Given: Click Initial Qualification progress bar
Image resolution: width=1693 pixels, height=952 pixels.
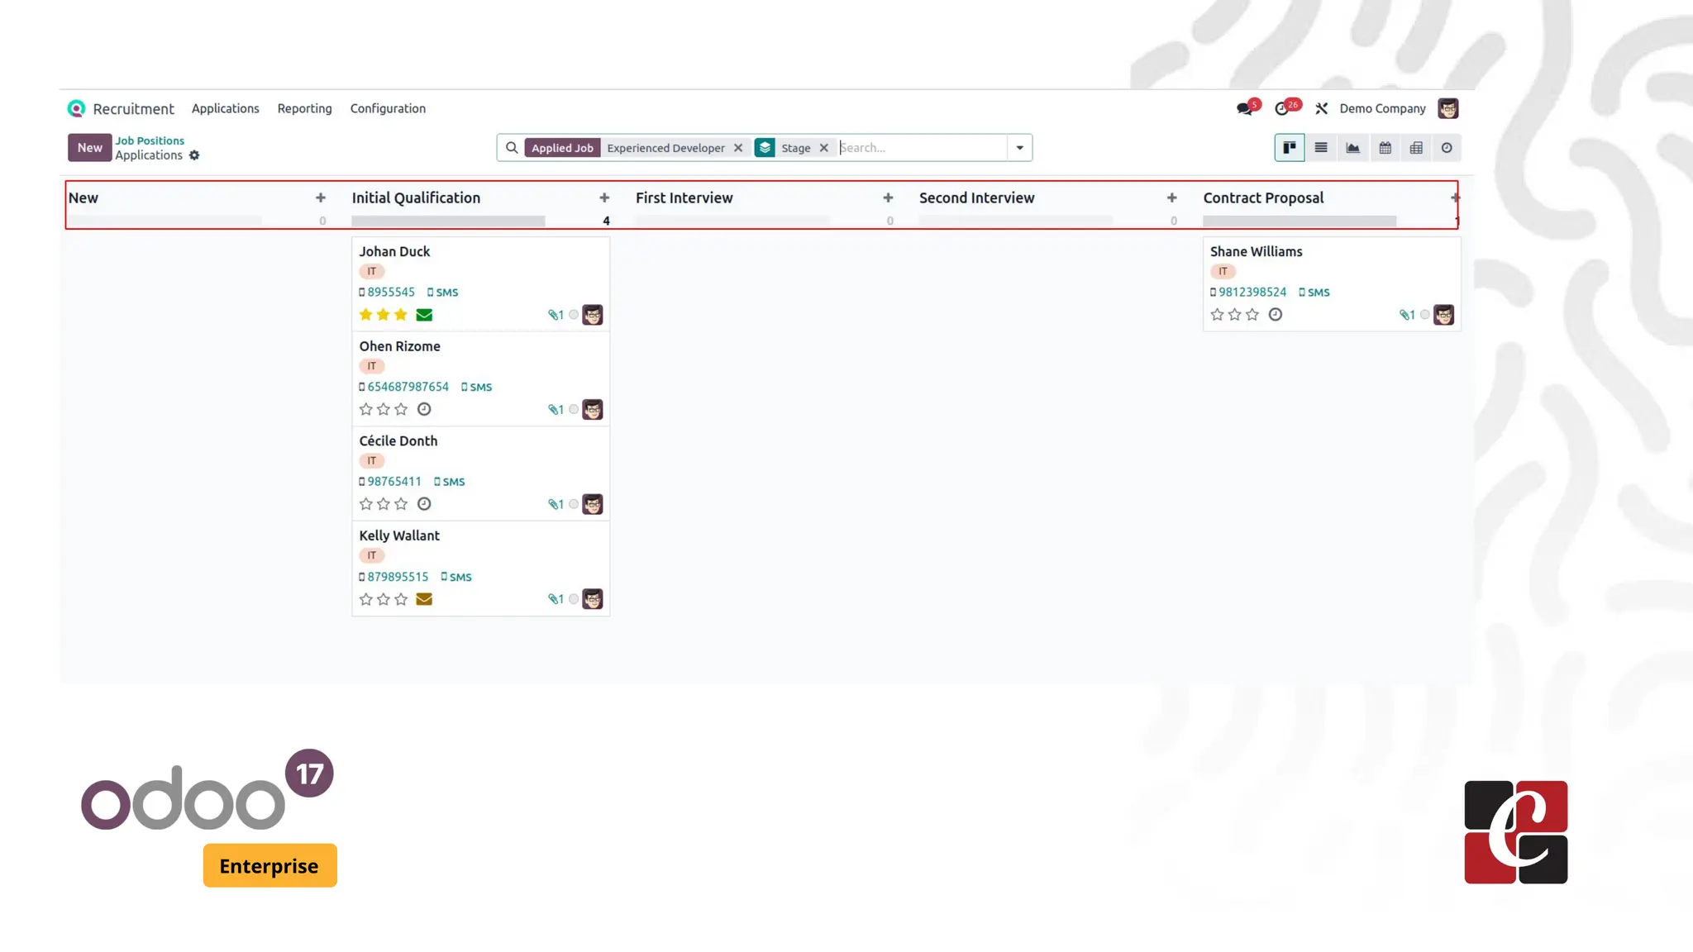Looking at the screenshot, I should point(448,221).
